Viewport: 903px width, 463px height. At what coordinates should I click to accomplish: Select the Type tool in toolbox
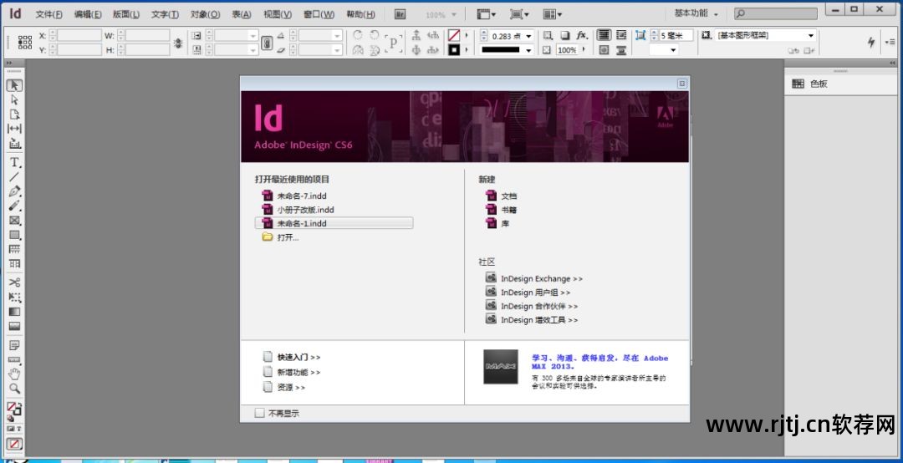click(14, 162)
